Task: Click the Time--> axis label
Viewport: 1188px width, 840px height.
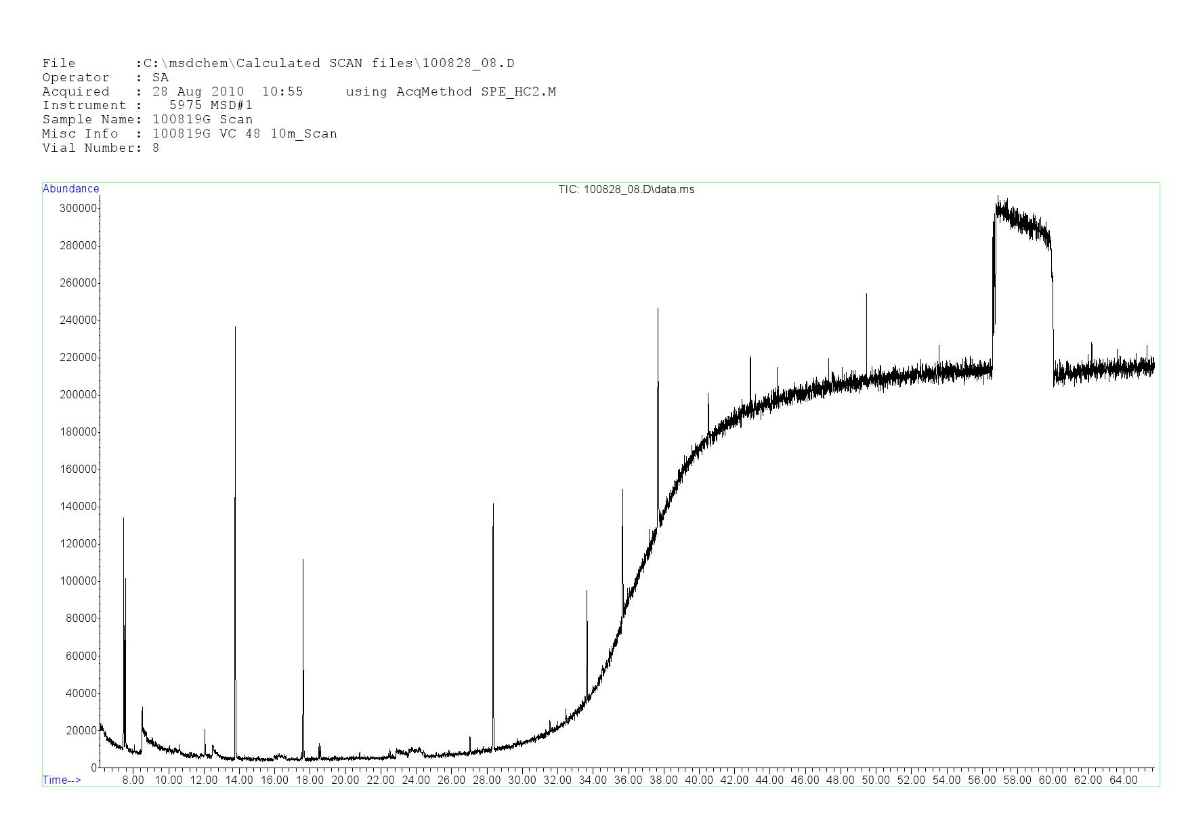Action: (62, 780)
